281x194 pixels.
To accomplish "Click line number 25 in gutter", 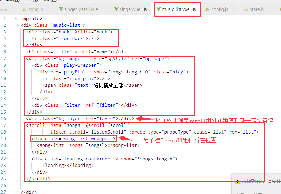I will tap(3, 179).
